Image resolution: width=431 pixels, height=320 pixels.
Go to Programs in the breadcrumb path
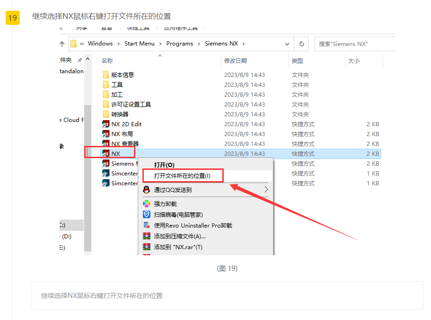[180, 44]
